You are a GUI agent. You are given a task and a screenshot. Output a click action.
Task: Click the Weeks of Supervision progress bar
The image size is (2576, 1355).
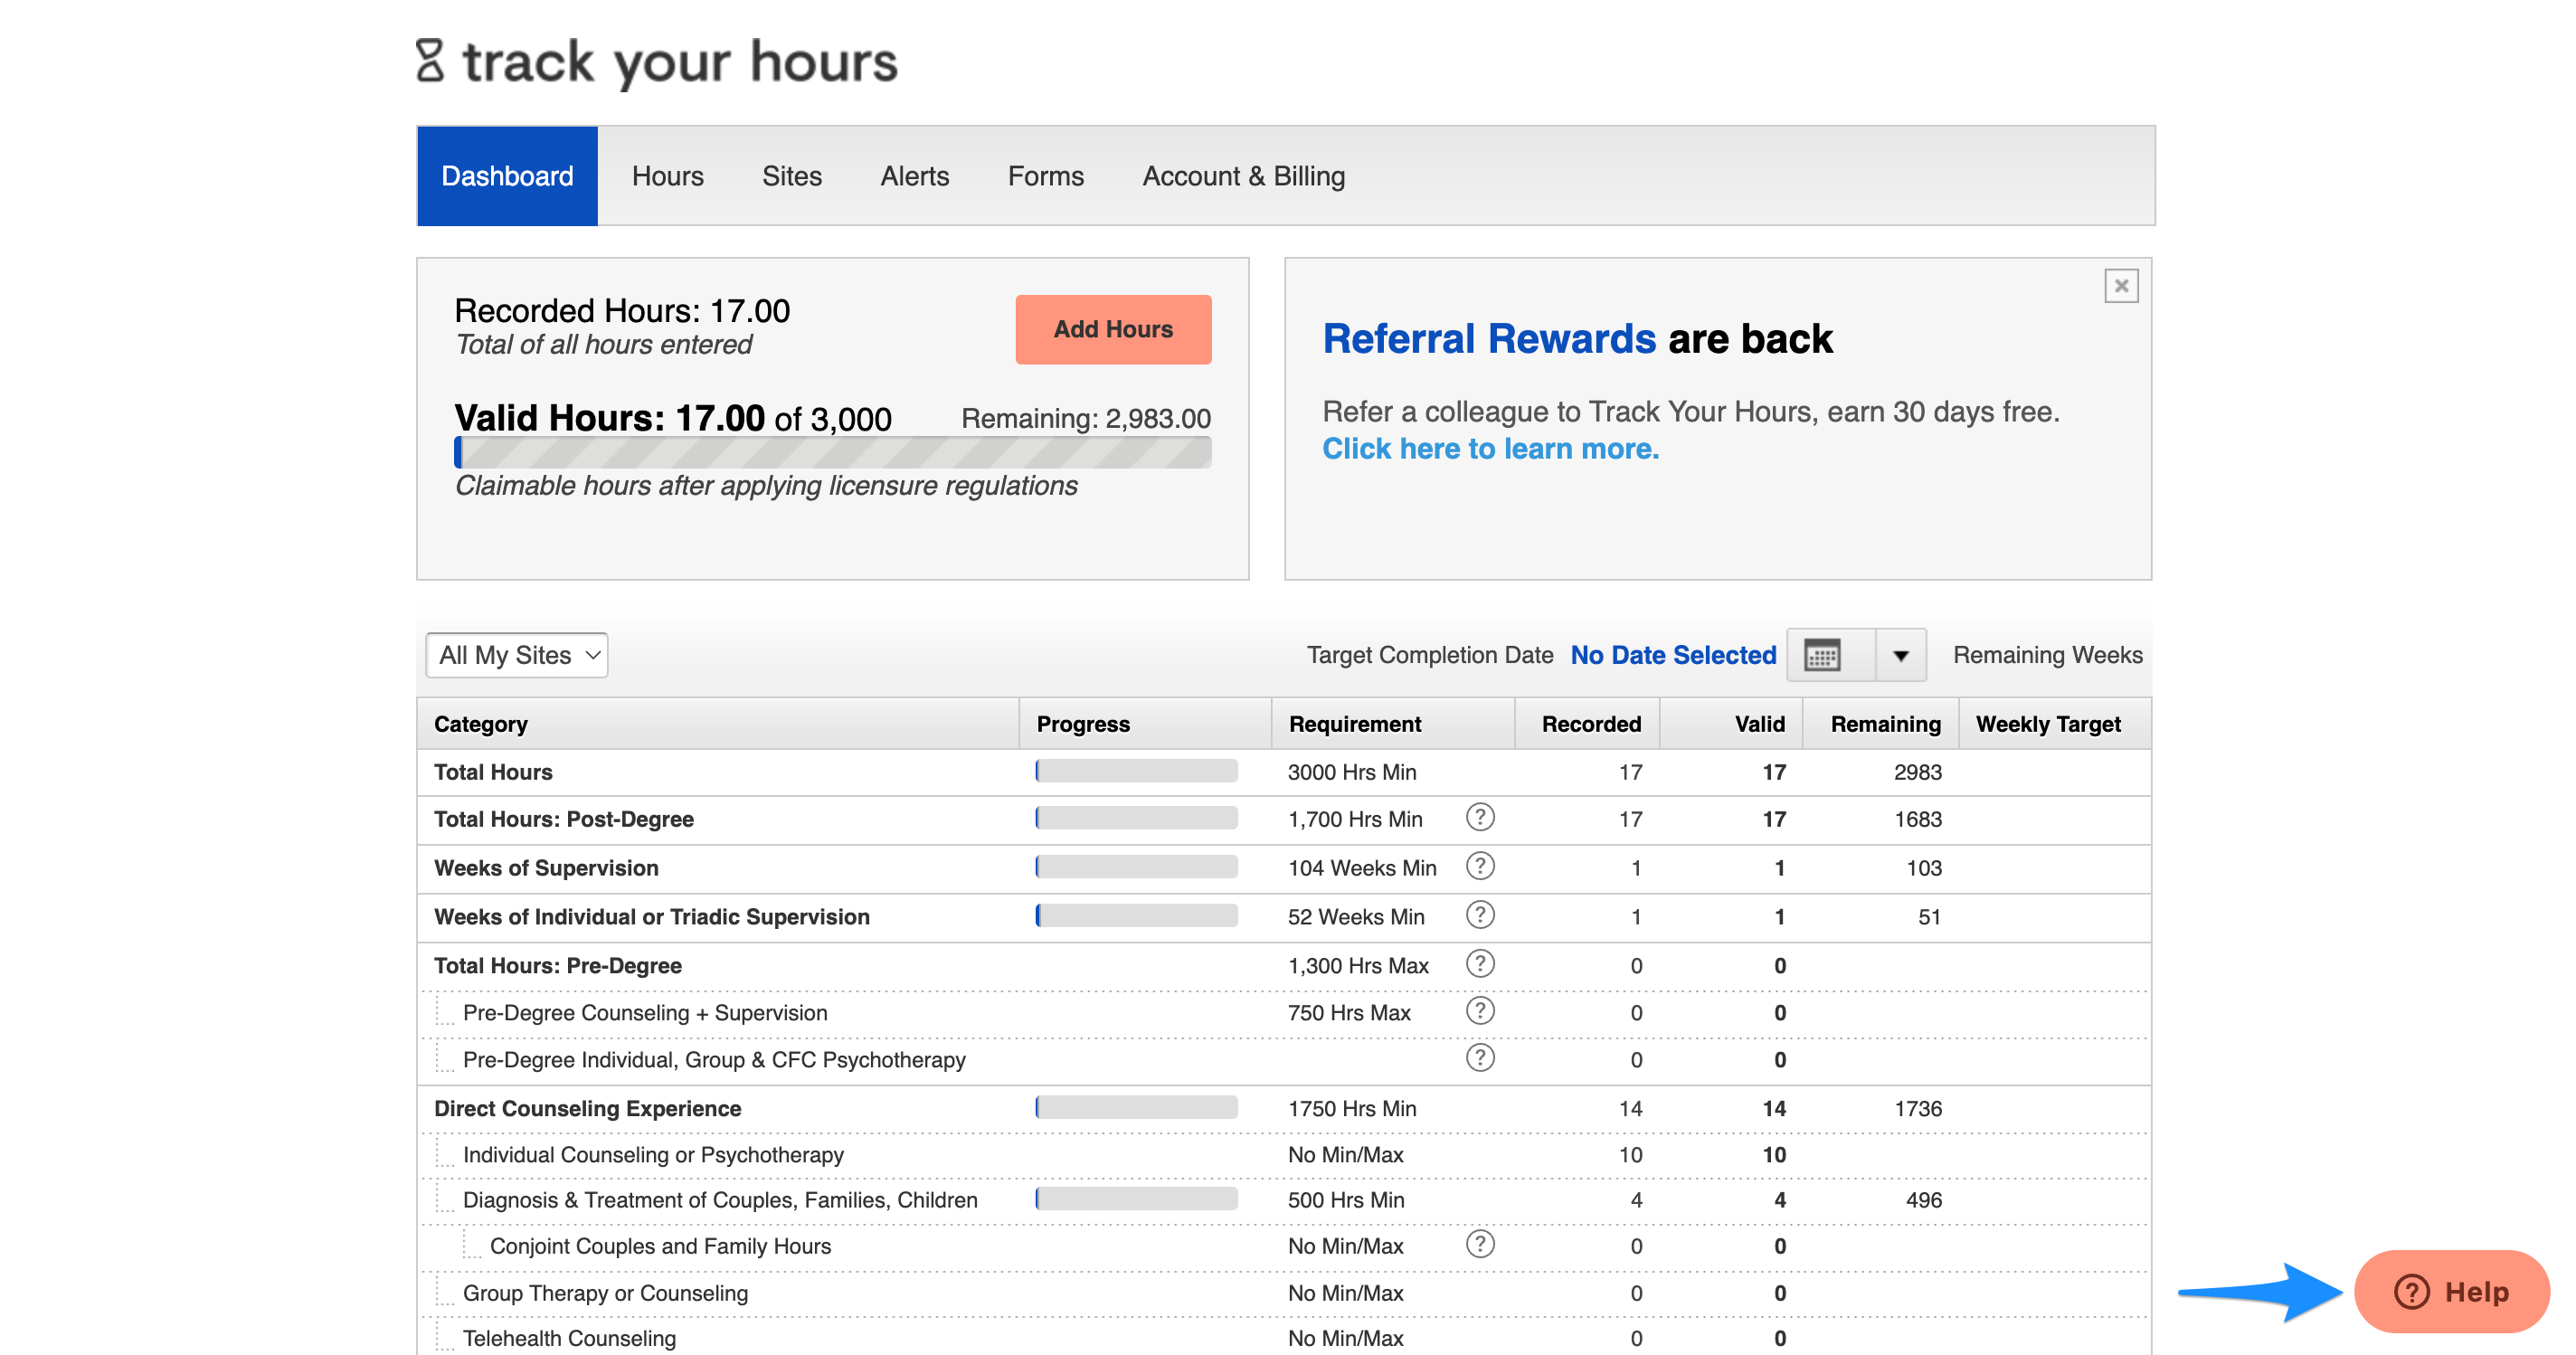point(1136,866)
